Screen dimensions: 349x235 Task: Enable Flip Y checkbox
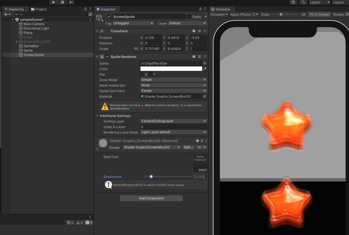pos(150,74)
